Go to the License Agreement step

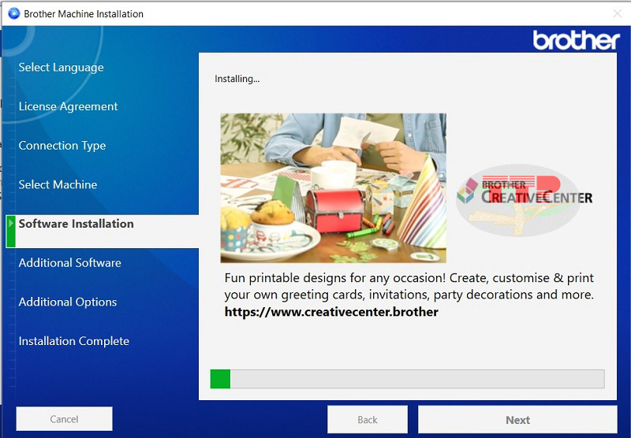coord(68,106)
